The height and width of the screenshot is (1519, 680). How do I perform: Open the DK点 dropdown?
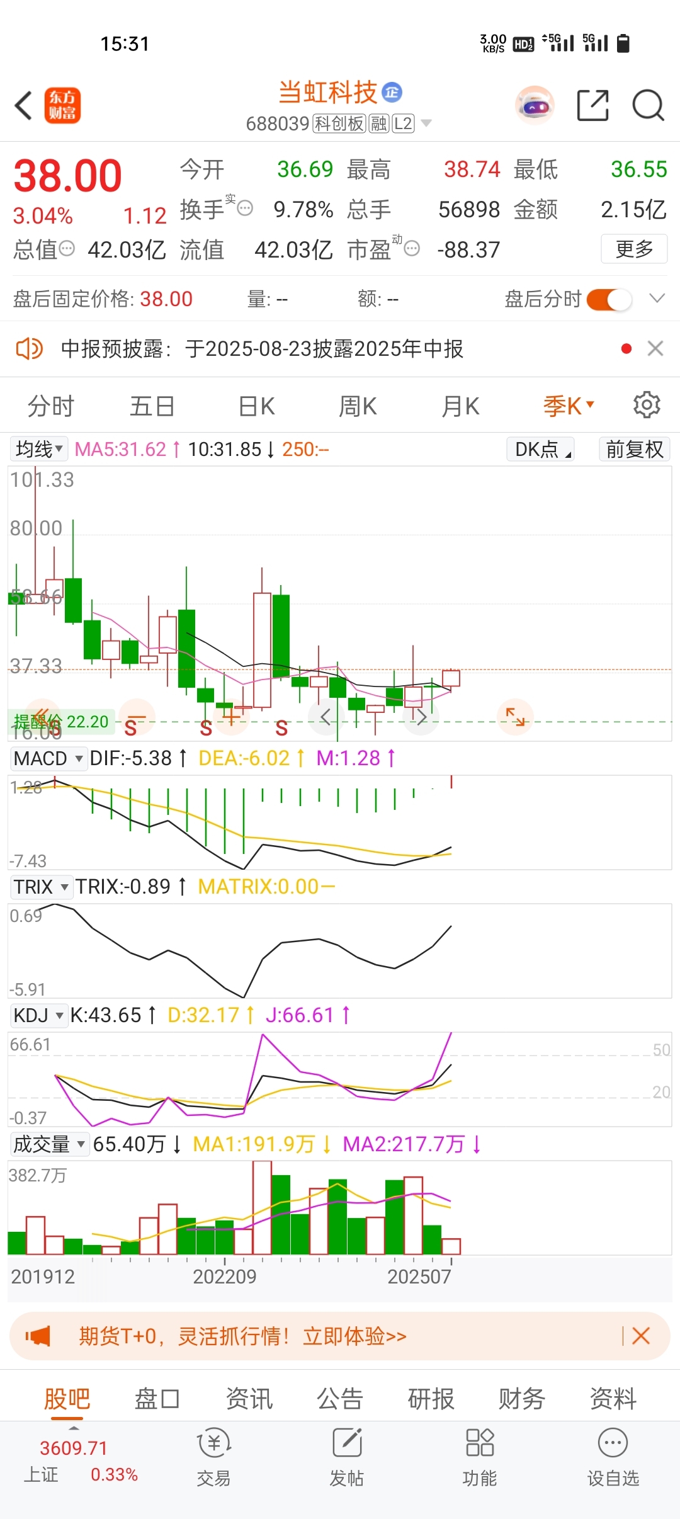coord(540,449)
